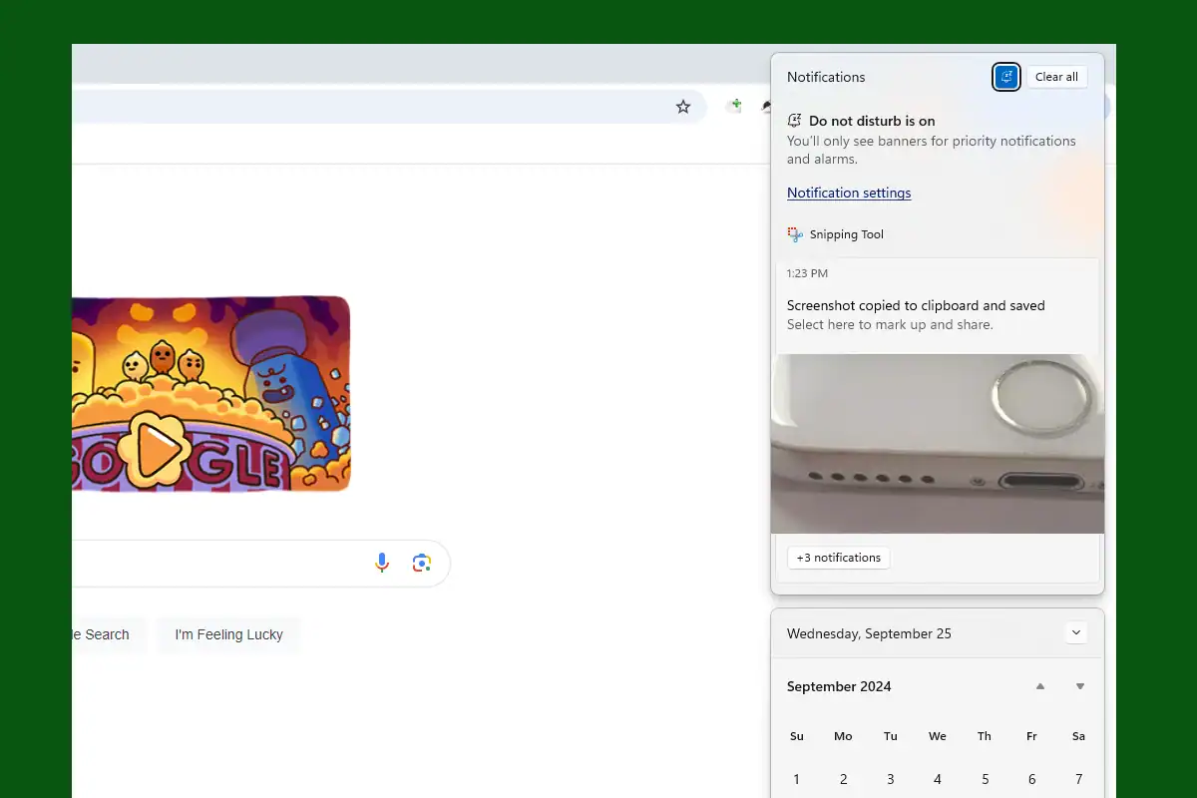Go to the previous month with the up arrow
The width and height of the screenshot is (1197, 798).
pyautogui.click(x=1039, y=686)
